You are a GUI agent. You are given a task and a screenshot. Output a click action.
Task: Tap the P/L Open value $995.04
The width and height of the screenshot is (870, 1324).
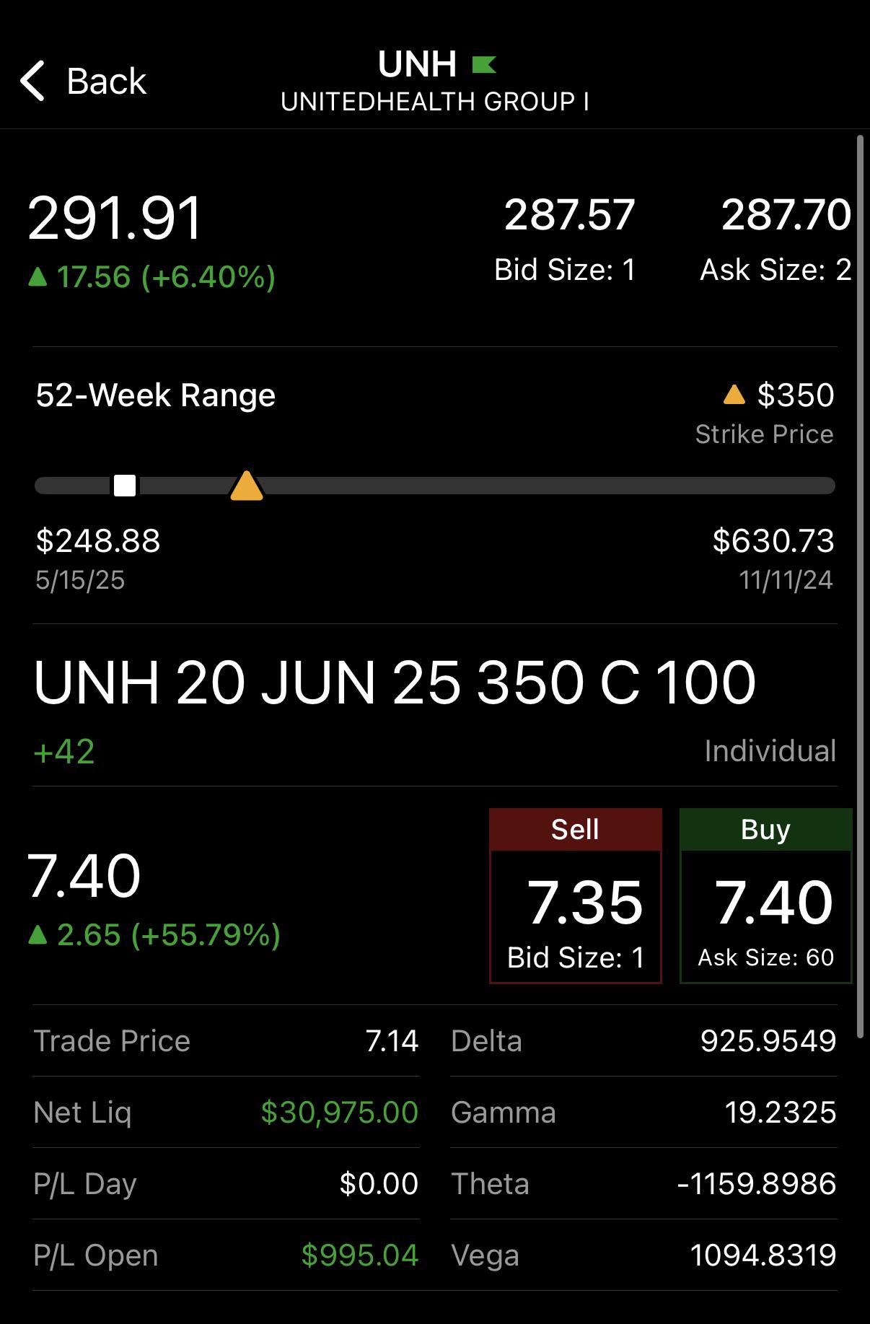[359, 1255]
